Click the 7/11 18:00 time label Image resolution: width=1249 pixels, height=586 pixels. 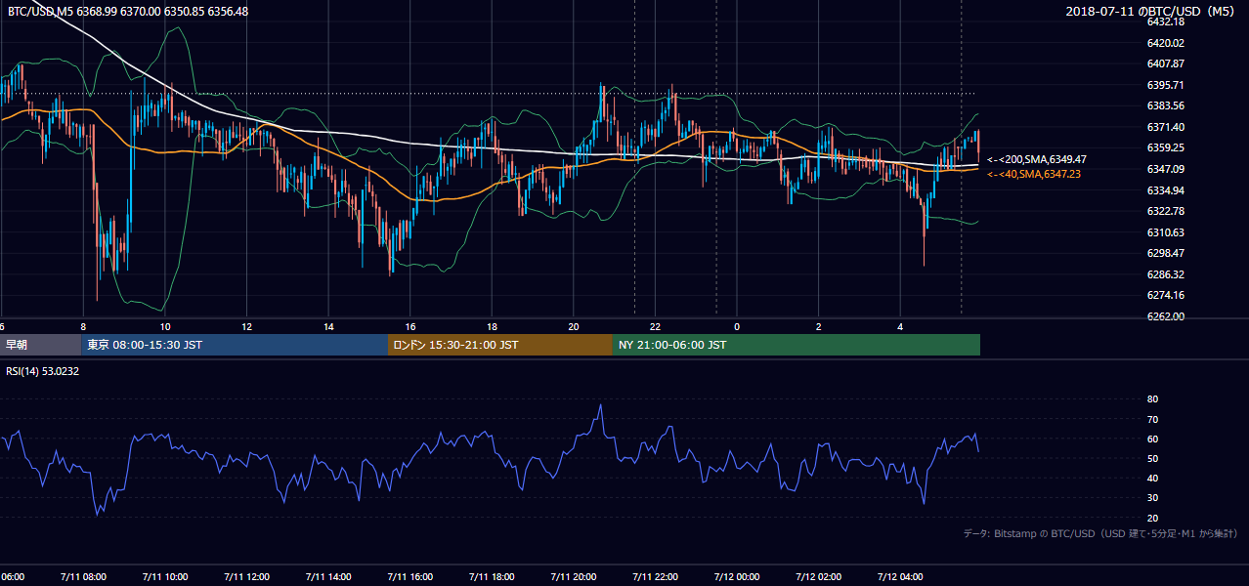click(x=492, y=577)
